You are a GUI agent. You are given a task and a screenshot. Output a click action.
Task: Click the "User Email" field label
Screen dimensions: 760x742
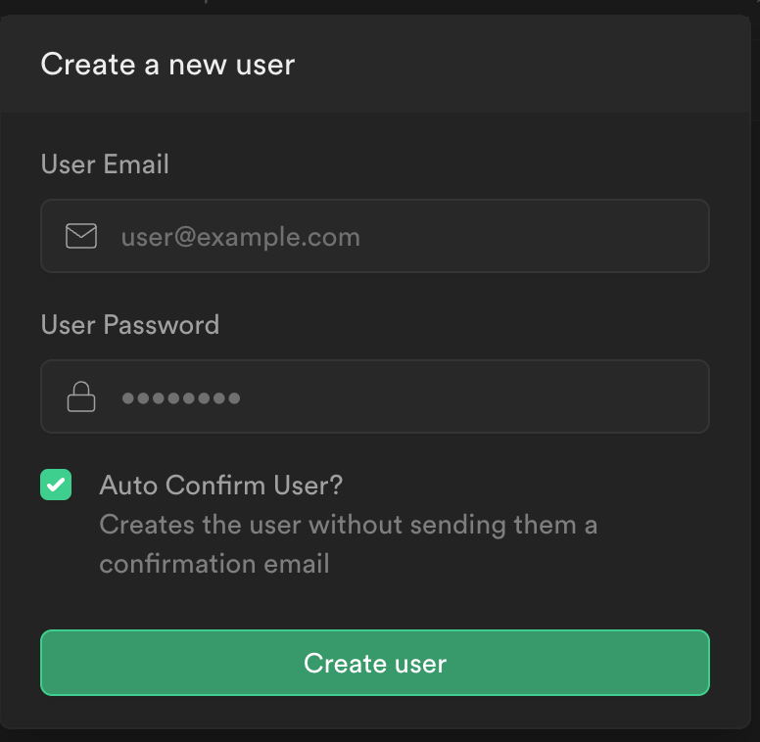coord(105,164)
